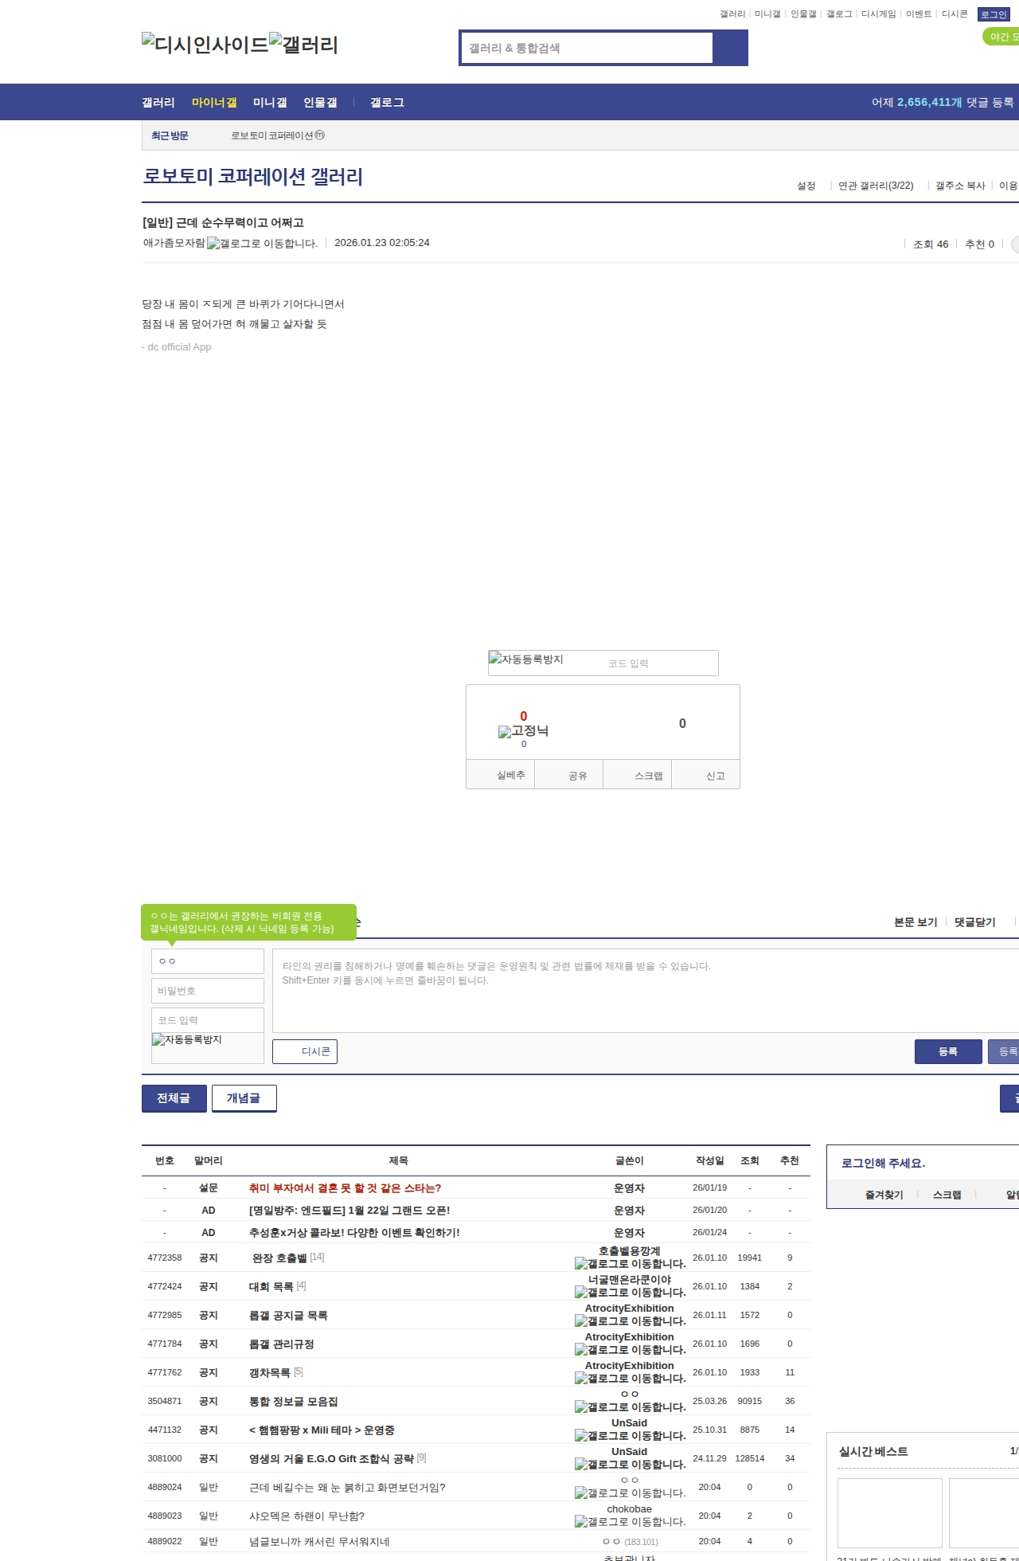Viewport: 1019px width, 1561px height.
Task: Open post 영생의 거울 E.G.O Gift 조합식 공략
Action: point(331,1458)
